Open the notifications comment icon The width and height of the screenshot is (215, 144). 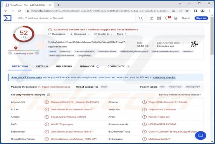(x=168, y=18)
